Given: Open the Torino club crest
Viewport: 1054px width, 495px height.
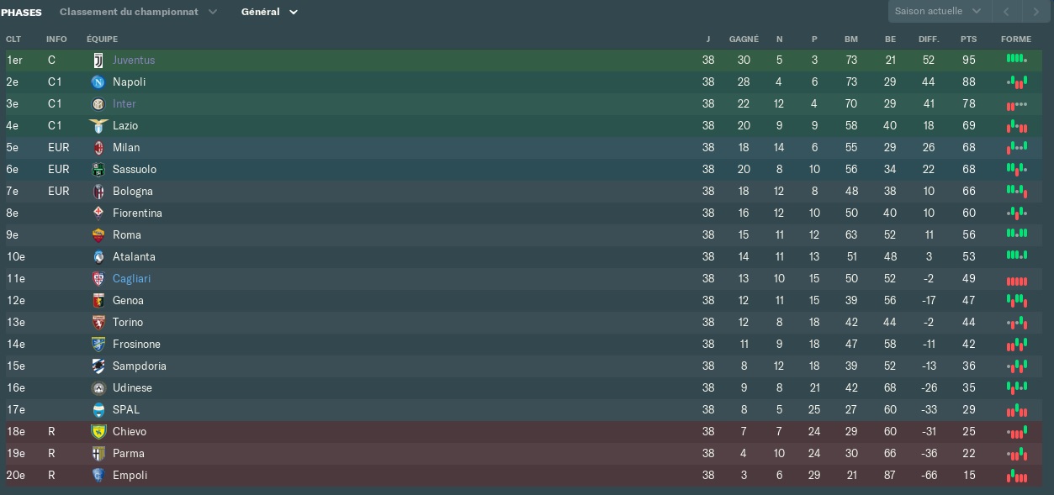Looking at the screenshot, I should (98, 323).
